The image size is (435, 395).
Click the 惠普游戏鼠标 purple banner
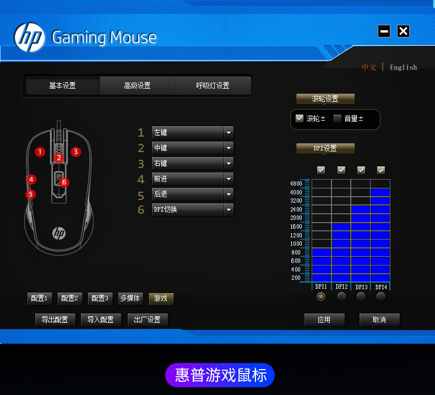coord(220,375)
